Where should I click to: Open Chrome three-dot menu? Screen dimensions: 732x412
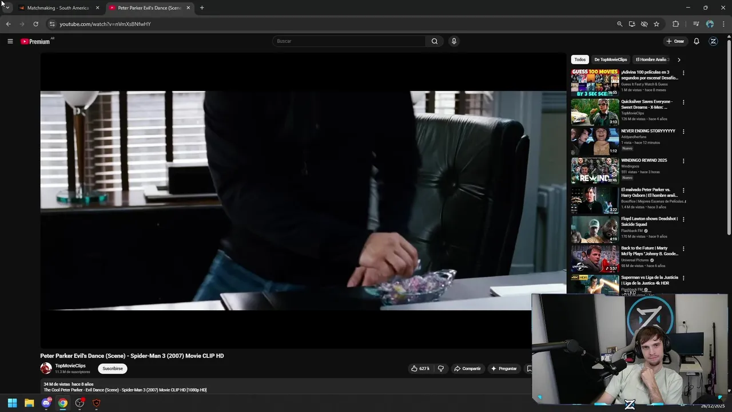coord(723,24)
